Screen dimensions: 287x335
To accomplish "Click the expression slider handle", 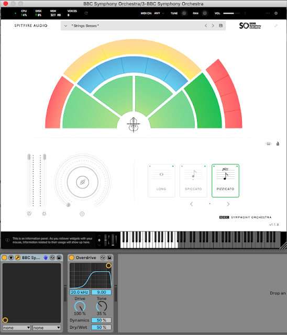I will point(29,157).
